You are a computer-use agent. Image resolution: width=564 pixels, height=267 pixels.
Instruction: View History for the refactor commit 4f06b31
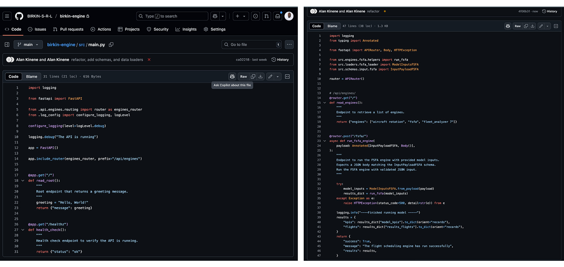(x=550, y=11)
